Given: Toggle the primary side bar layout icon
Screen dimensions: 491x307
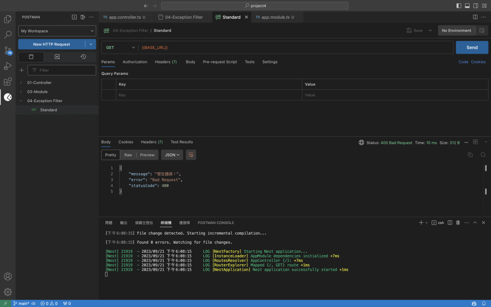Looking at the screenshot, I should click(459, 6).
